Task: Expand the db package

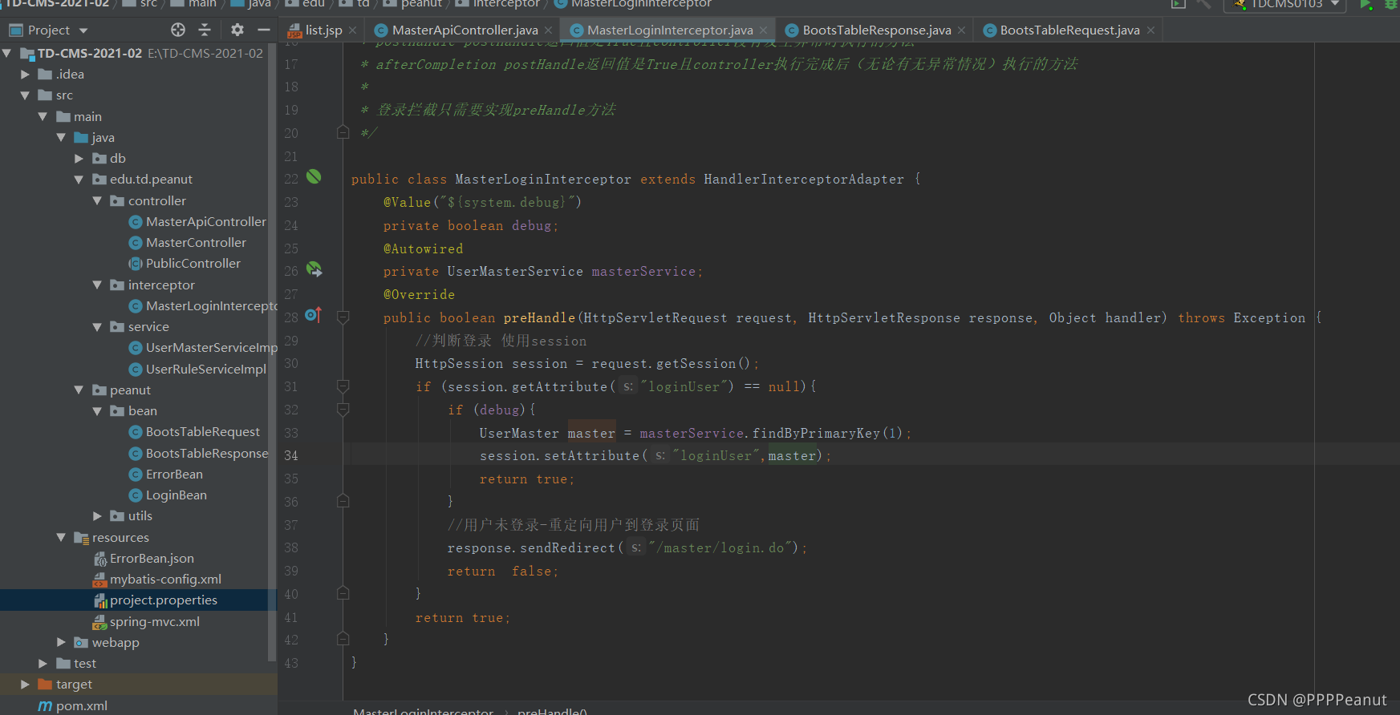Action: [79, 158]
